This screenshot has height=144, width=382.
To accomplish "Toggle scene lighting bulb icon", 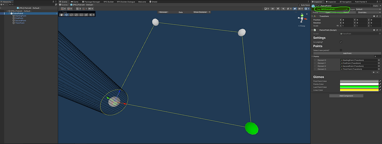I will (x=278, y=9).
